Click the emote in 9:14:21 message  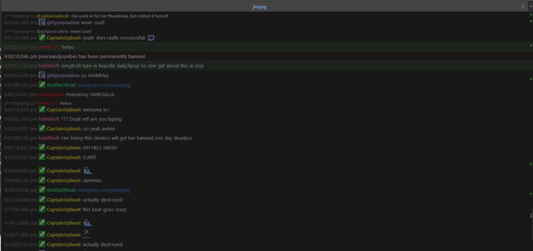pyautogui.click(x=87, y=234)
